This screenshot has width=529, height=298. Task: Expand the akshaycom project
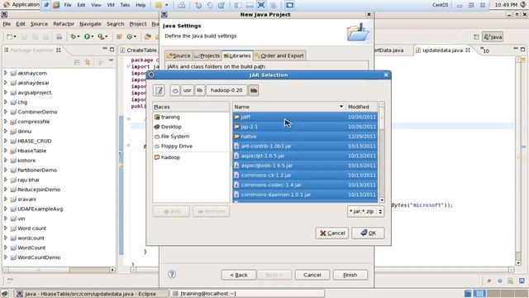pyautogui.click(x=6, y=73)
